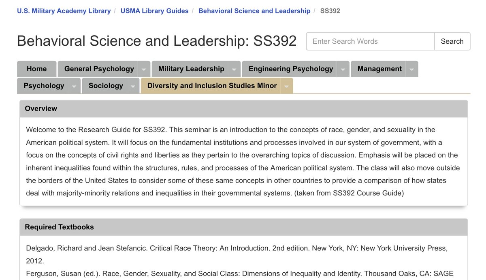
Task: Expand Diversity and Inclusion Studies Minor dropdown
Action: [x=286, y=86]
